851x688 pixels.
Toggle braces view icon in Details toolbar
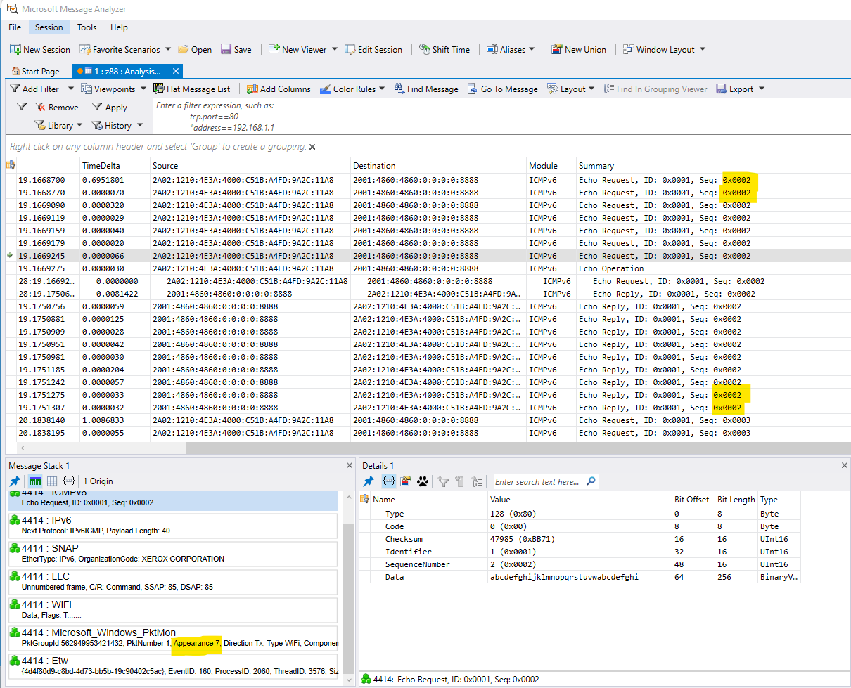coord(388,481)
